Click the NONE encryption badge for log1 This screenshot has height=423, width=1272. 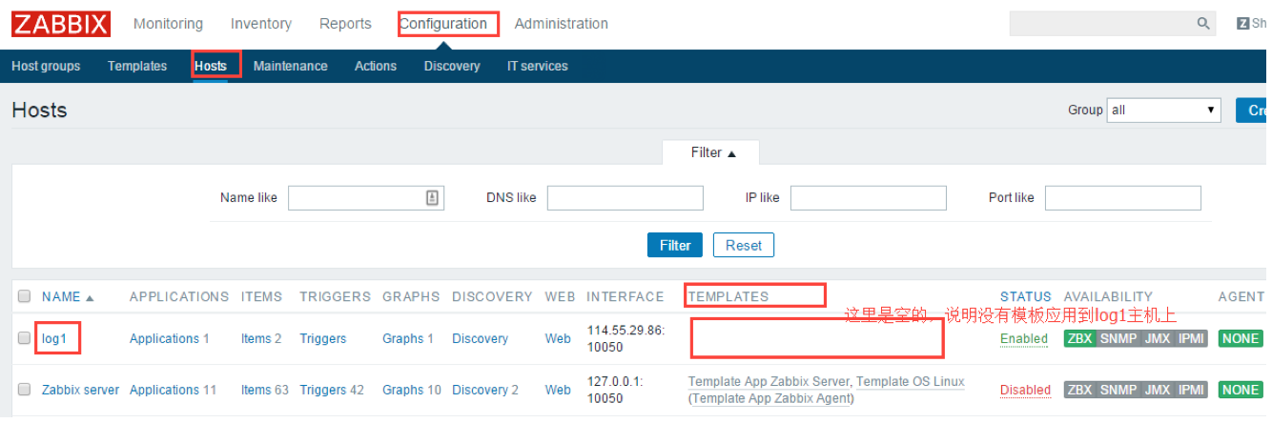click(x=1241, y=339)
